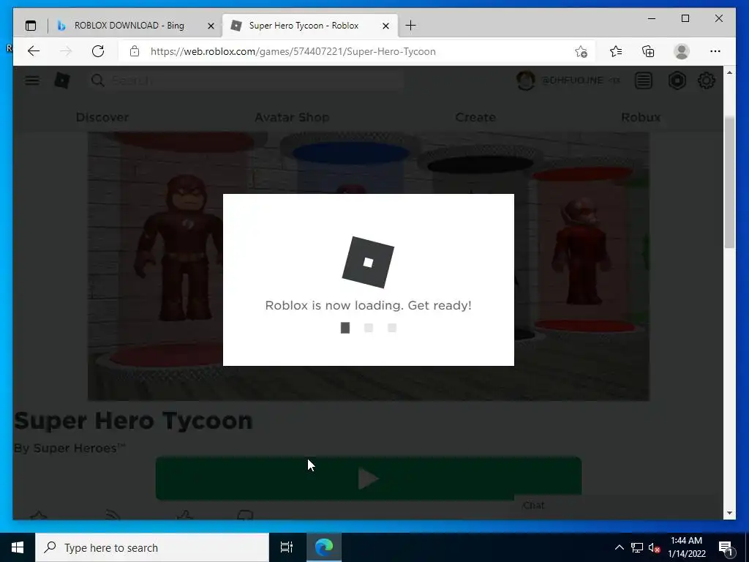749x562 pixels.
Task: Show hidden system tray icons
Action: 619,547
